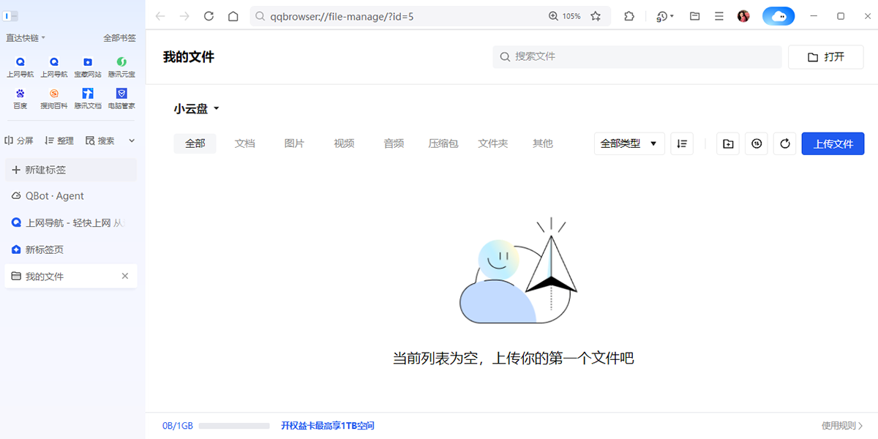The height and width of the screenshot is (439, 878).
Task: Select the 视频 filter tab
Action: pyautogui.click(x=344, y=143)
